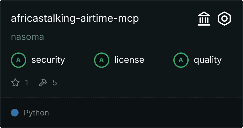The height and width of the screenshot is (128, 243).
Task: Open the nasoma author link
Action: tap(27, 37)
